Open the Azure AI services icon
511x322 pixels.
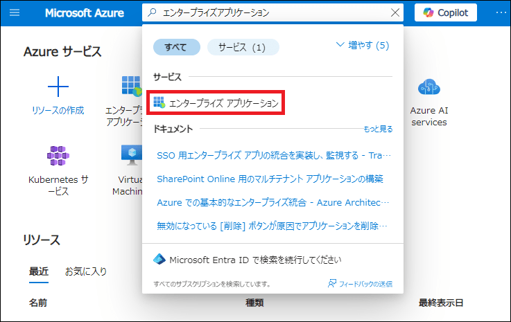coord(429,87)
